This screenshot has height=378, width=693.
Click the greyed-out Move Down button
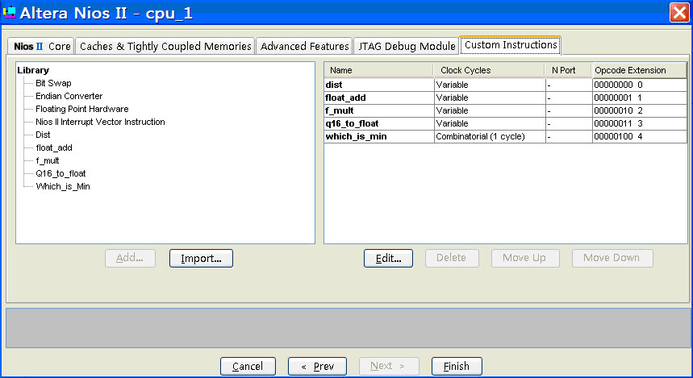click(612, 259)
